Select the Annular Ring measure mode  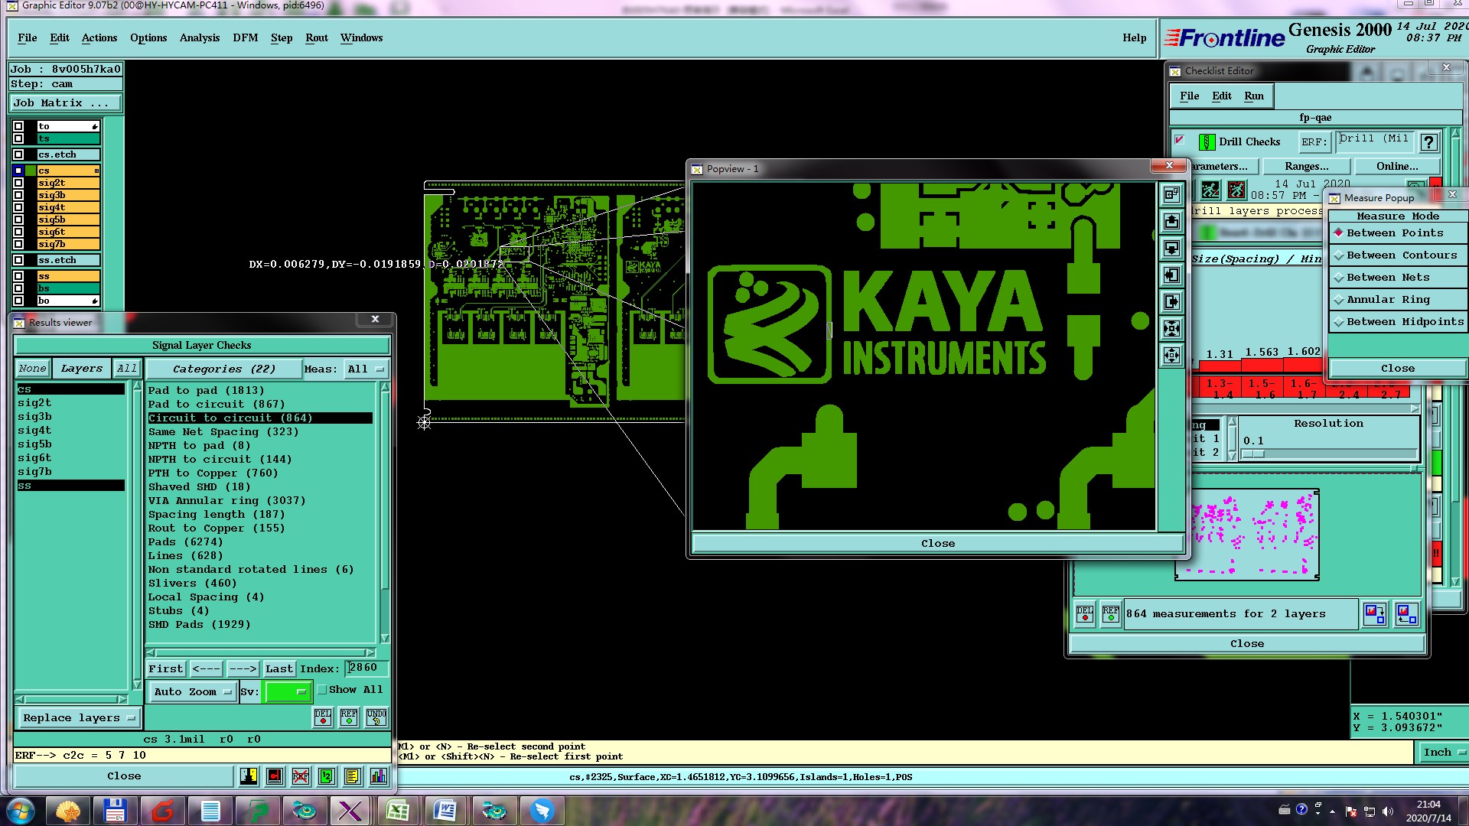coord(1387,300)
